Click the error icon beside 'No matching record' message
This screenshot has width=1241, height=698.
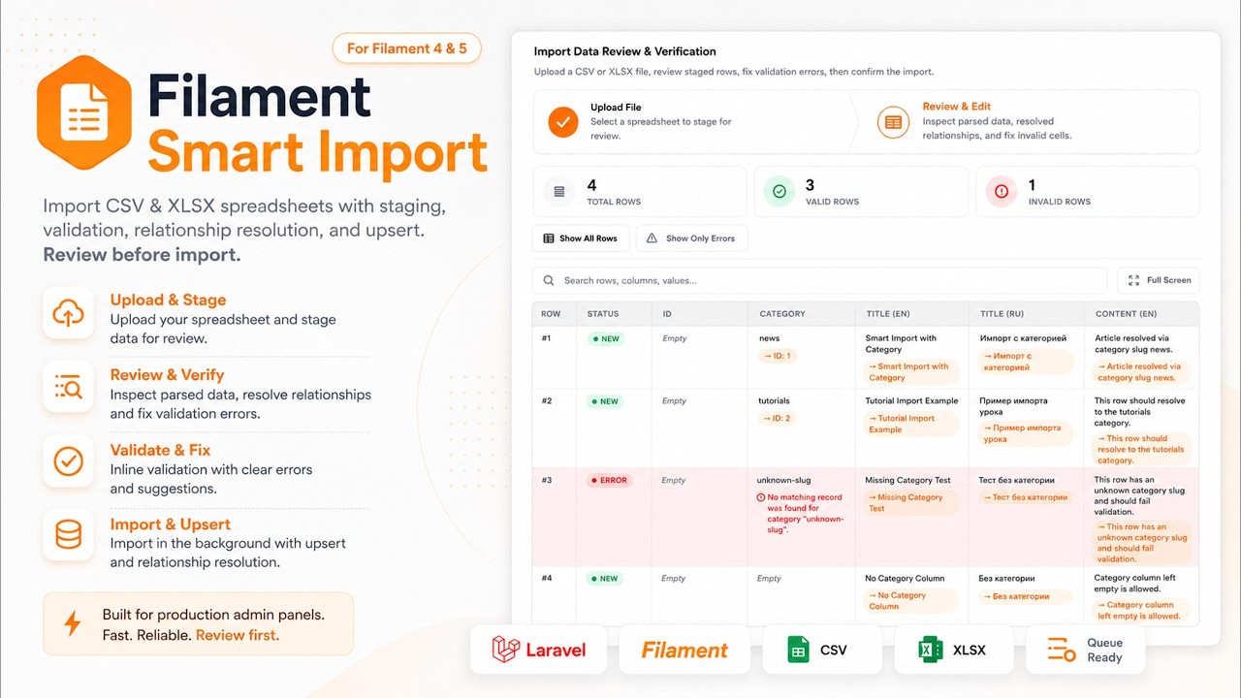coord(761,497)
